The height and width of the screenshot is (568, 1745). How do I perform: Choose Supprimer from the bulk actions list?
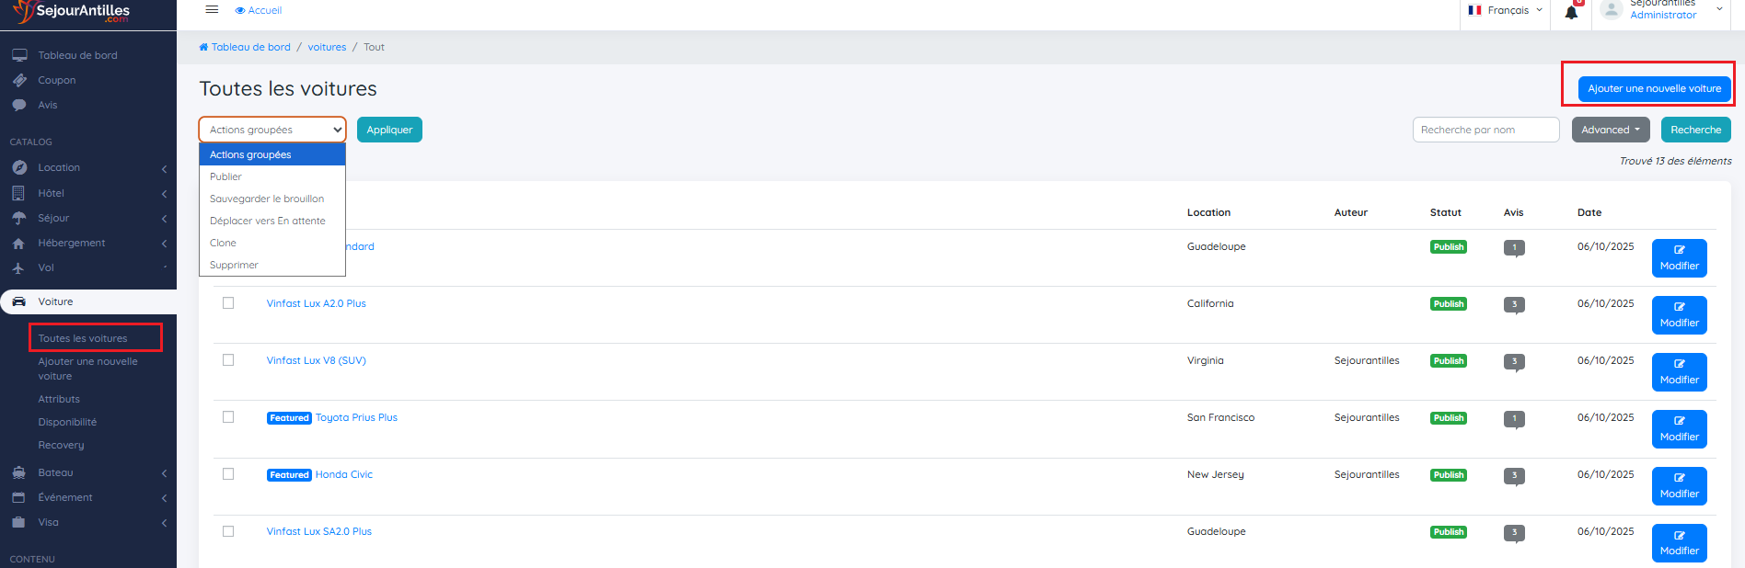pyautogui.click(x=234, y=265)
